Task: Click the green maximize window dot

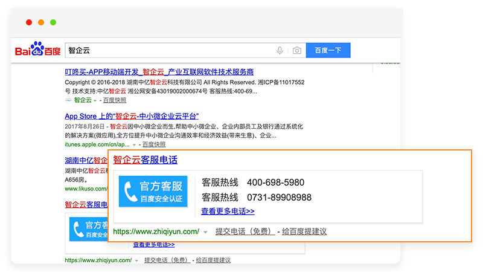Action: [x=53, y=22]
